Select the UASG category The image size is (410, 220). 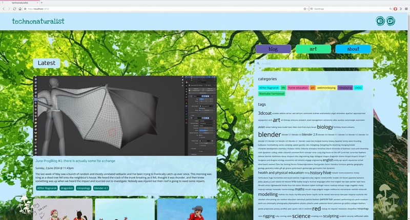coord(358,88)
